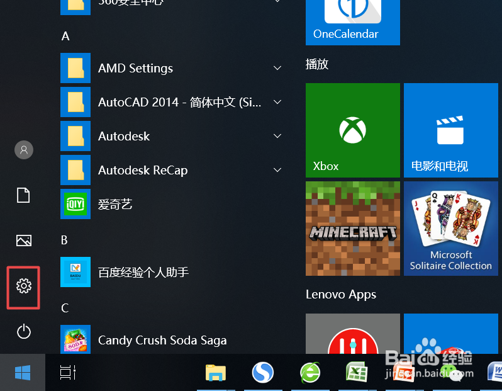Screen dimensions: 502x391
Task: Expand the Autodesk folder chevron
Action: [x=277, y=136]
